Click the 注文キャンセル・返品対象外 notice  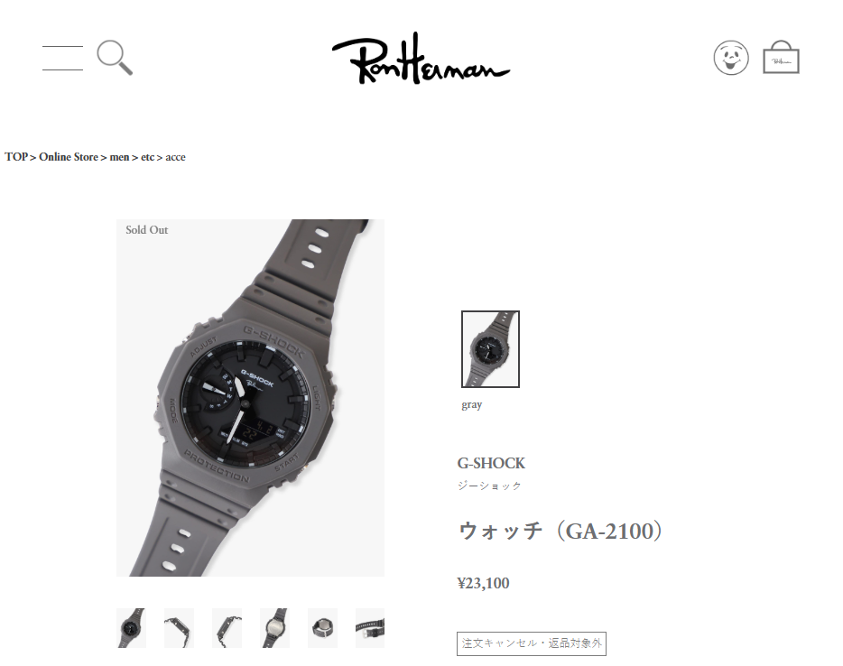click(x=532, y=643)
